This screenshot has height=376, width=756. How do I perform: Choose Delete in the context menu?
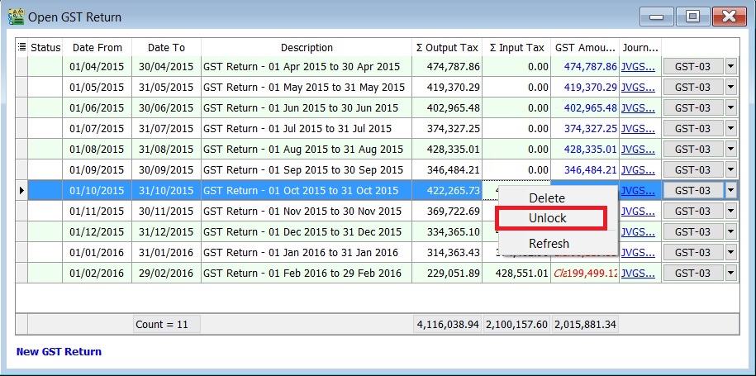[x=547, y=198]
